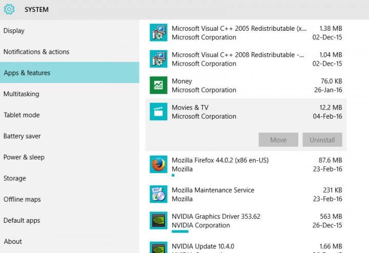Open Default apps settings
369x253 pixels.
pyautogui.click(x=69, y=220)
